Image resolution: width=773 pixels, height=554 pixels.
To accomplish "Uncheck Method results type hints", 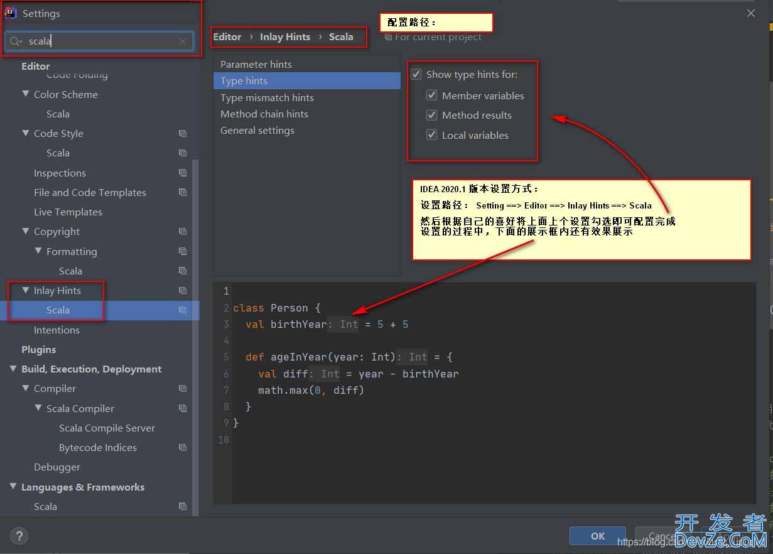I will click(x=431, y=115).
